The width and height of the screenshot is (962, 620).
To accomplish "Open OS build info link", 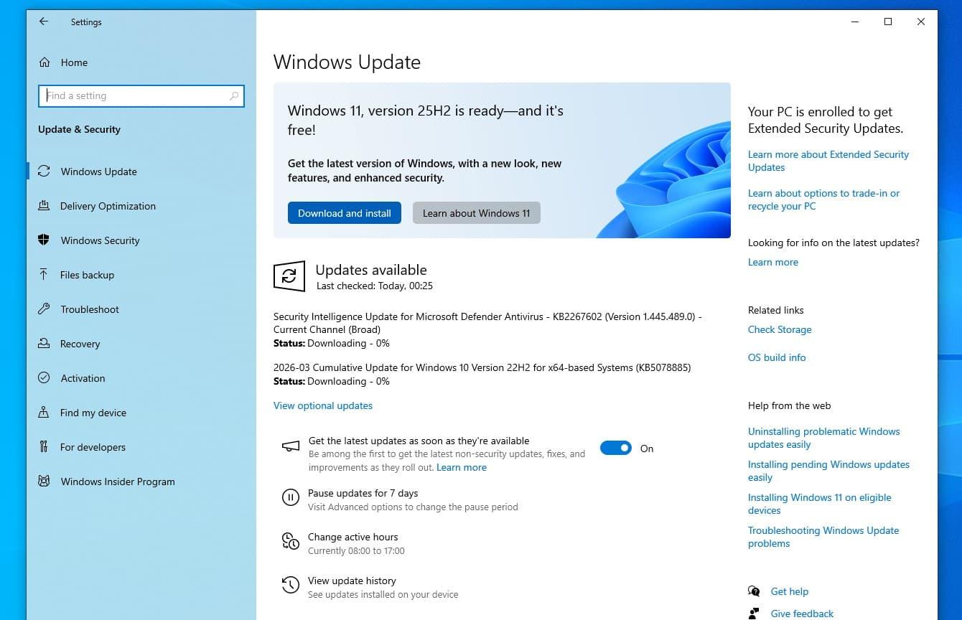I will (x=777, y=357).
